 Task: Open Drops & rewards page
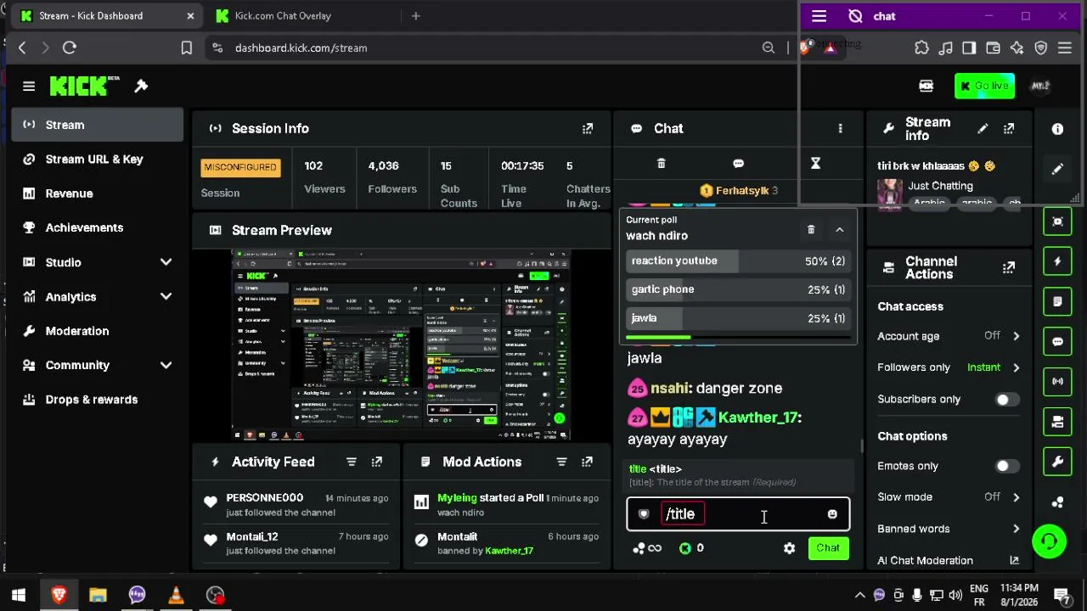click(98, 400)
